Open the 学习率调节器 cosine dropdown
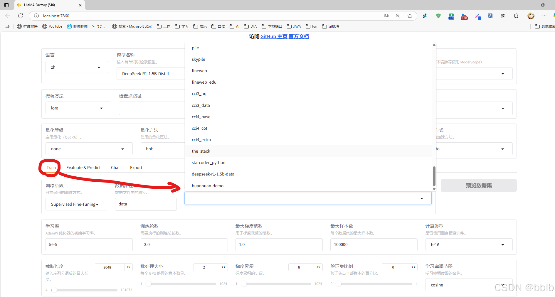The height and width of the screenshot is (297, 555). (469, 285)
